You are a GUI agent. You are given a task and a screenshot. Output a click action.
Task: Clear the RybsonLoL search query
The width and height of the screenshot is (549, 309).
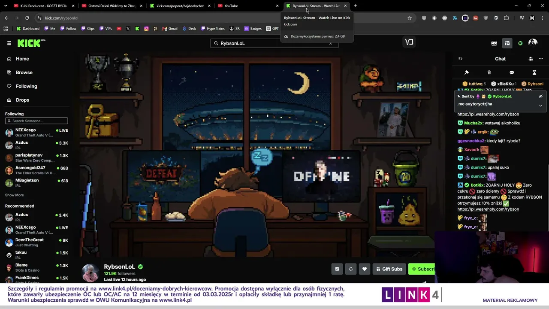tap(330, 43)
